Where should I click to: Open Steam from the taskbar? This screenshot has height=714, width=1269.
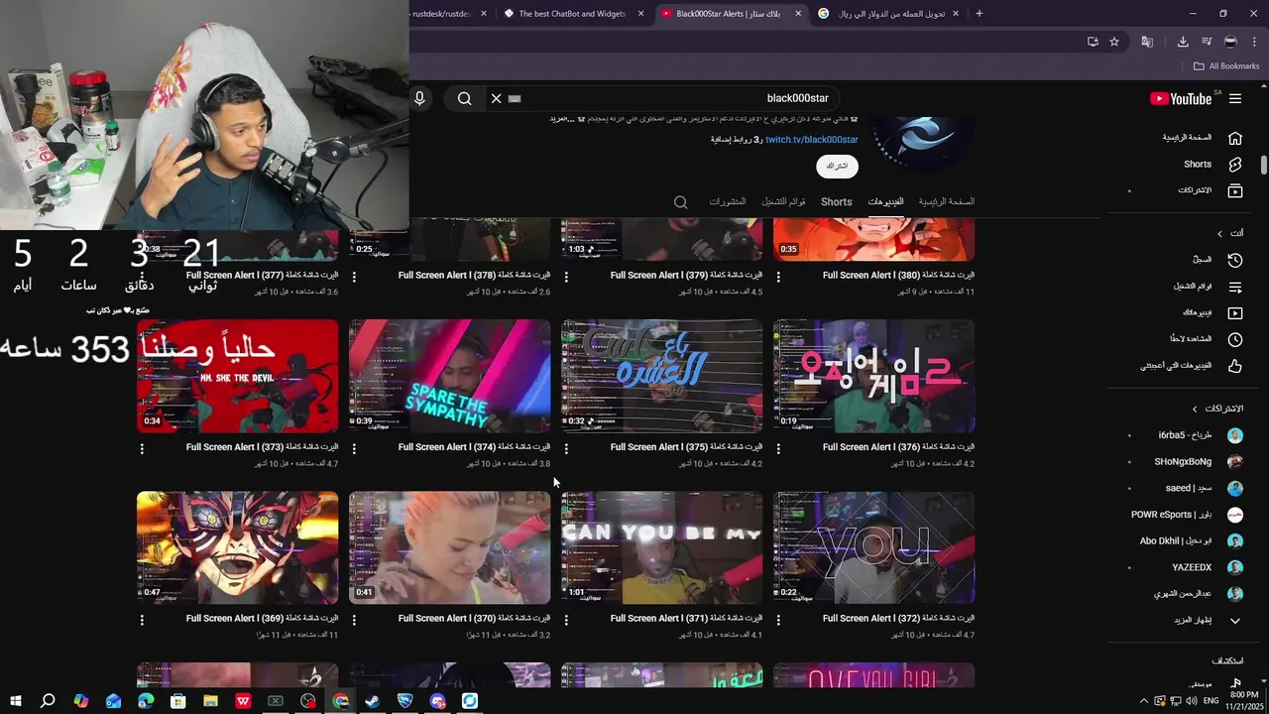(372, 701)
